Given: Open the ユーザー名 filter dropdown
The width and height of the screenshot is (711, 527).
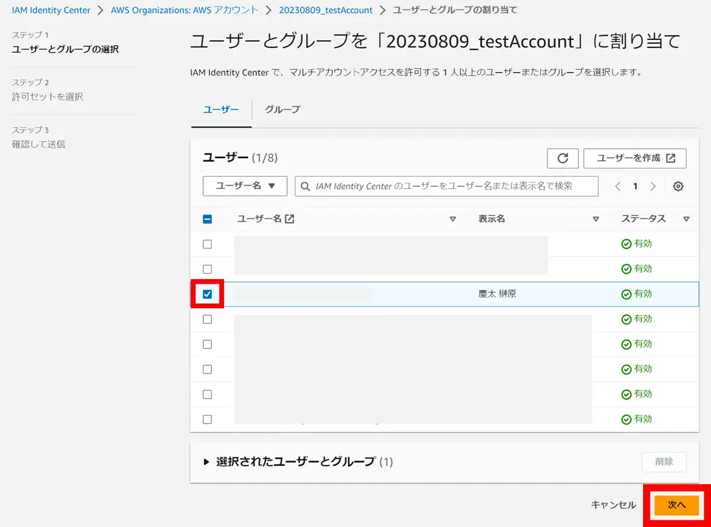Looking at the screenshot, I should coord(245,186).
